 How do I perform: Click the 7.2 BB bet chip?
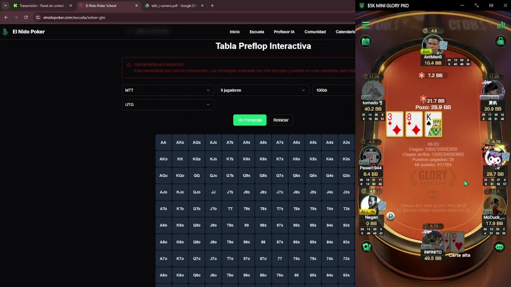click(x=422, y=75)
